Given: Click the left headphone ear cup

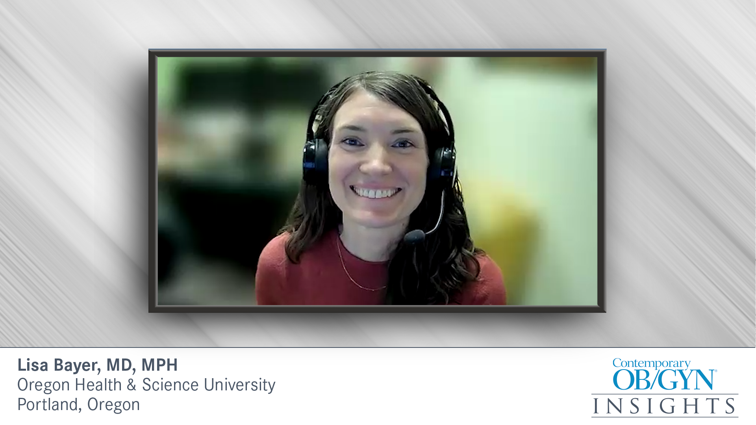Looking at the screenshot, I should pos(316,161).
